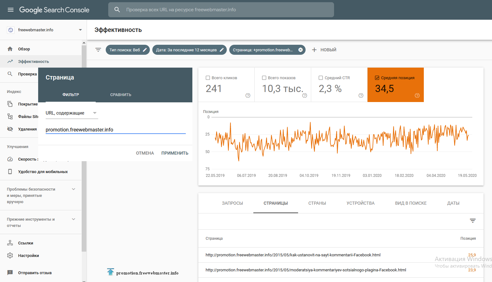Screen dimensions: 492x282
Task: Open help for Средний CTR metric
Action: tap(361, 95)
